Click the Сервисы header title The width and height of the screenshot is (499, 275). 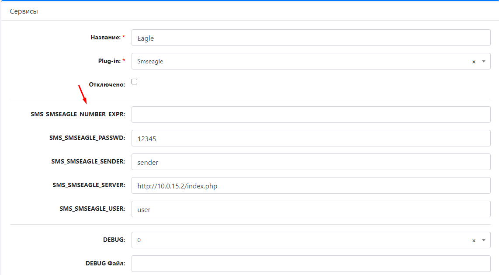(x=24, y=11)
